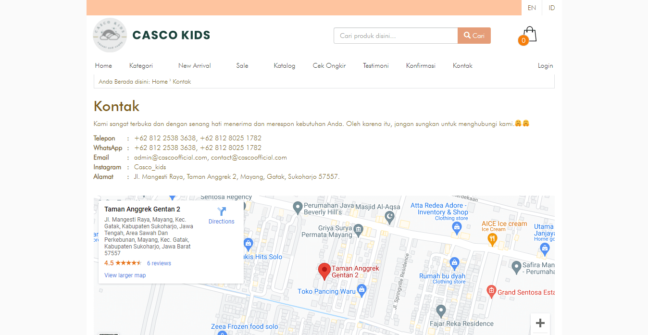Select the Perumahan Java Beverly Hill's pin

point(298,208)
